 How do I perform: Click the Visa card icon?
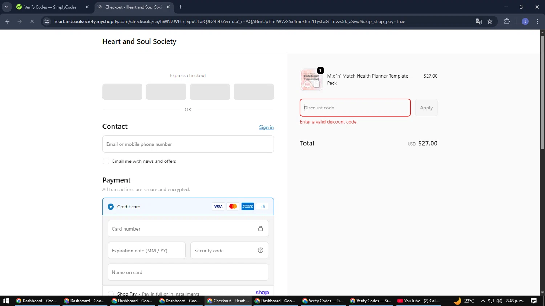pyautogui.click(x=218, y=206)
